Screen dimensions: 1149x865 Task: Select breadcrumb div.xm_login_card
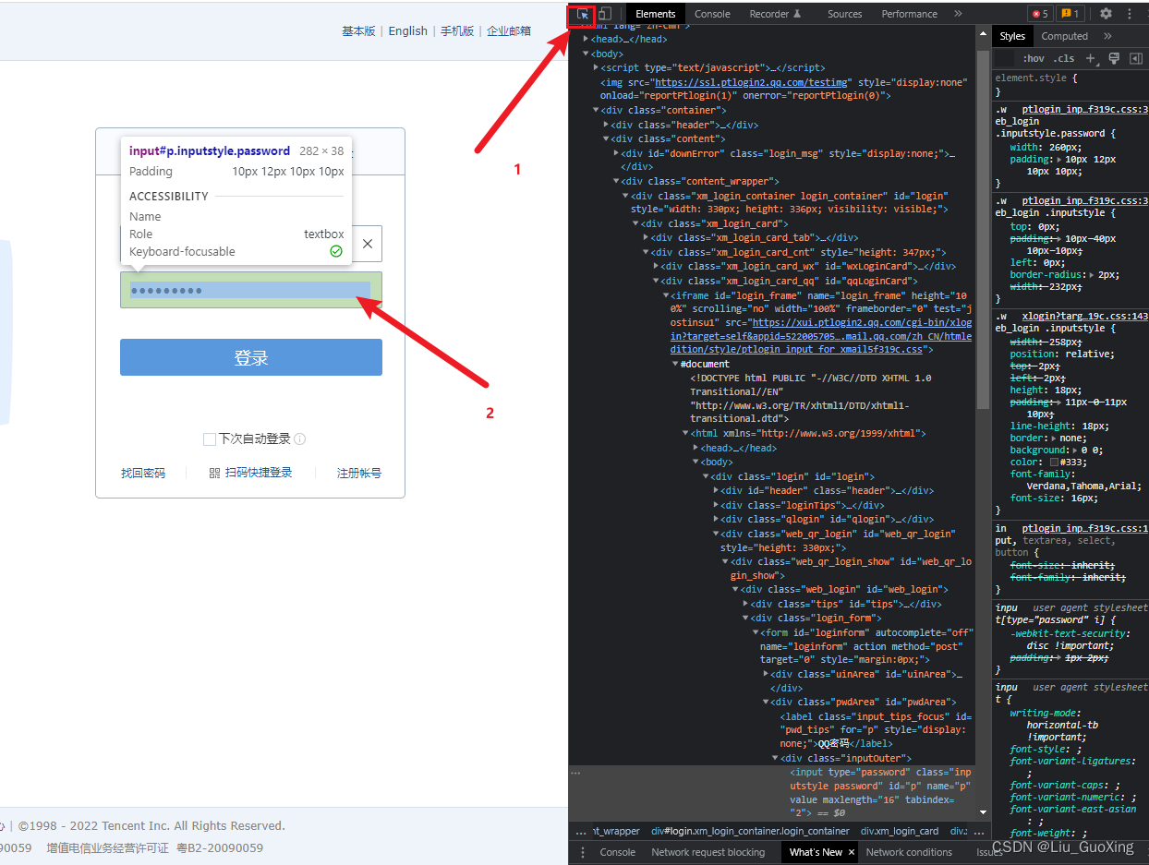[900, 831]
